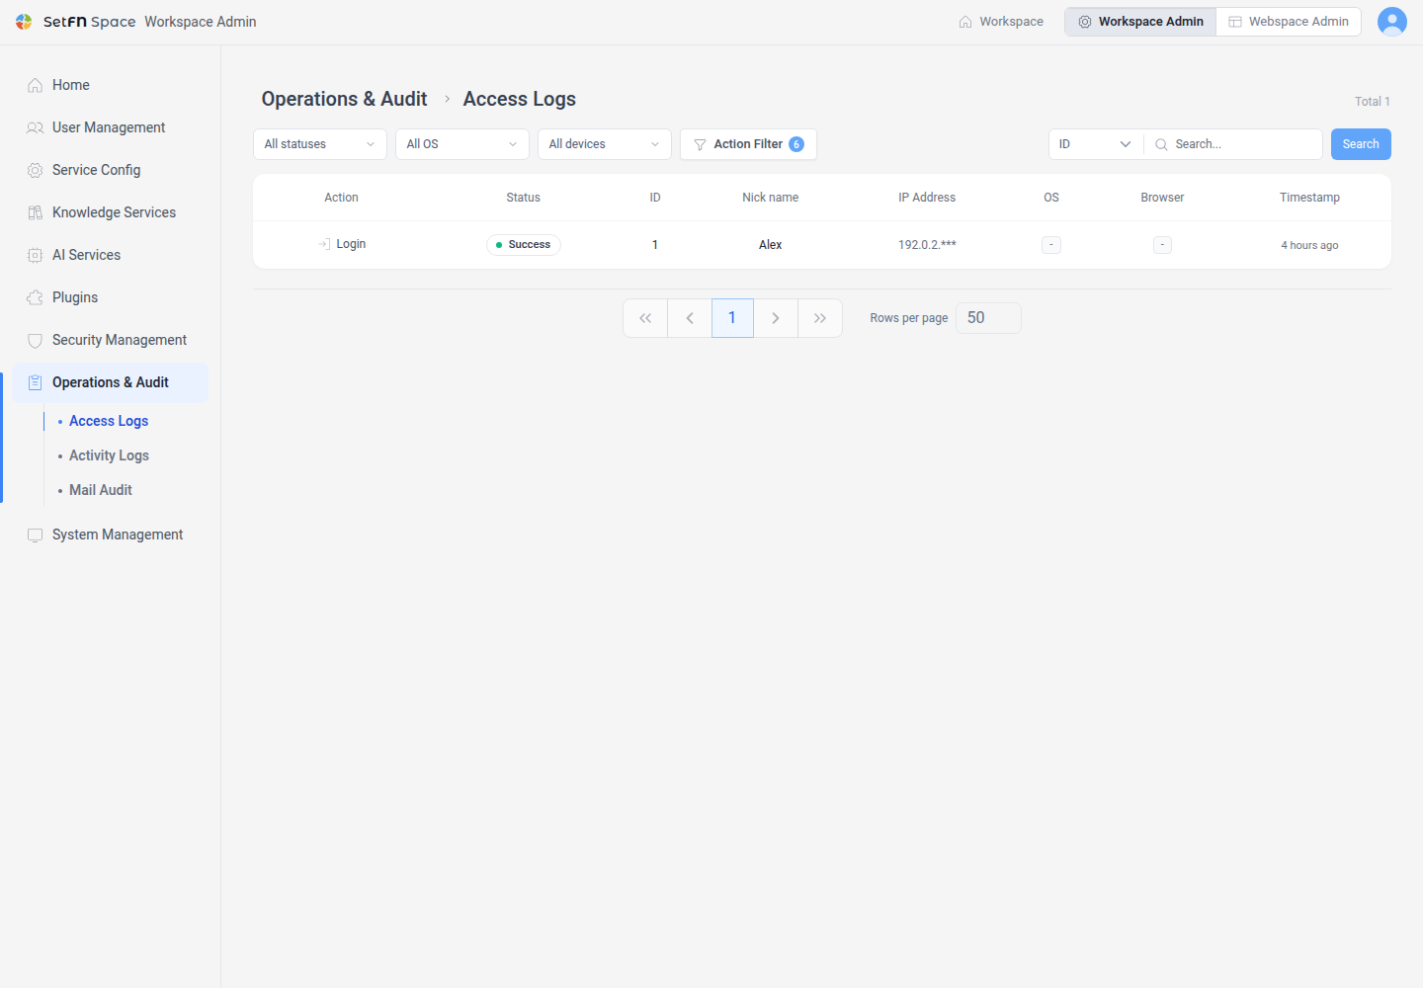
Task: Click the System Management monitor icon
Action: pyautogui.click(x=35, y=535)
